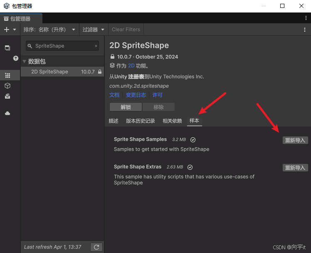The height and width of the screenshot is (253, 311).
Task: Click the 2D SpriteShape title heading
Action: (139, 45)
